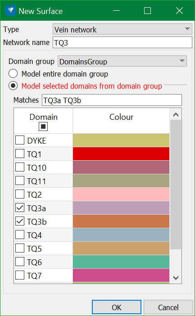Click the scroll down arrow in domain list
The image size is (195, 316).
(176, 278)
